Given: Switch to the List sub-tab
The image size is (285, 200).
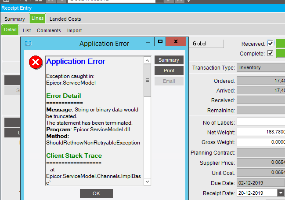Looking at the screenshot, I should click(x=27, y=30).
